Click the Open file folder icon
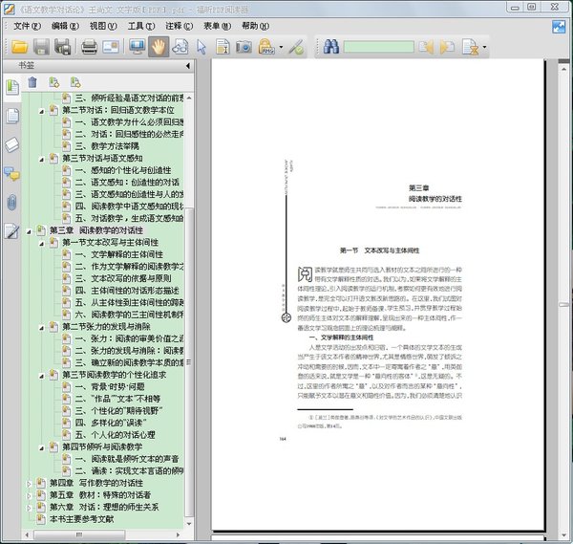 click(x=18, y=46)
